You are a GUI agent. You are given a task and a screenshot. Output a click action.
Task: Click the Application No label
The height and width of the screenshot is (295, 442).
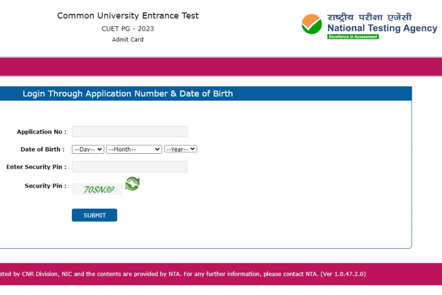42,132
